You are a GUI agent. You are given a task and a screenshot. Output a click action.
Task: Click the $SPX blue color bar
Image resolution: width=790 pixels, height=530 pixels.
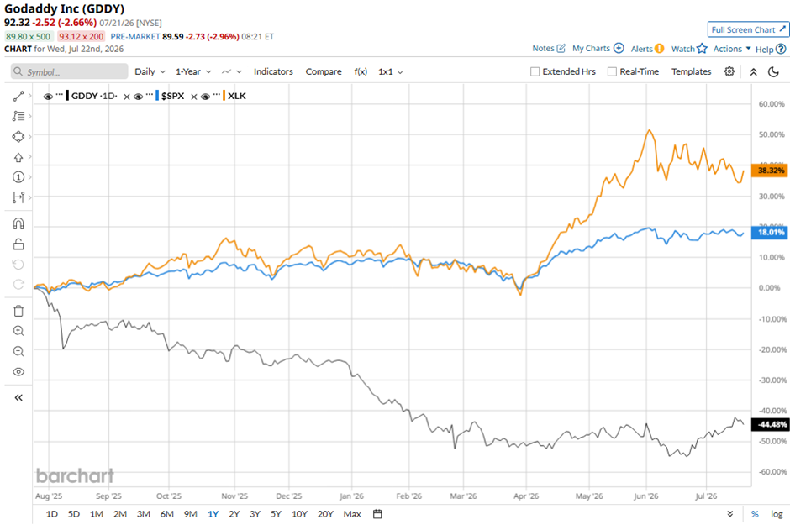pos(157,96)
